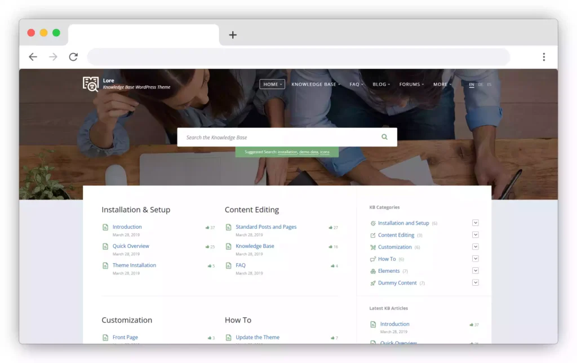Click the document icon beside FAQ article
Screen dimensions: 577x363
pos(229,265)
